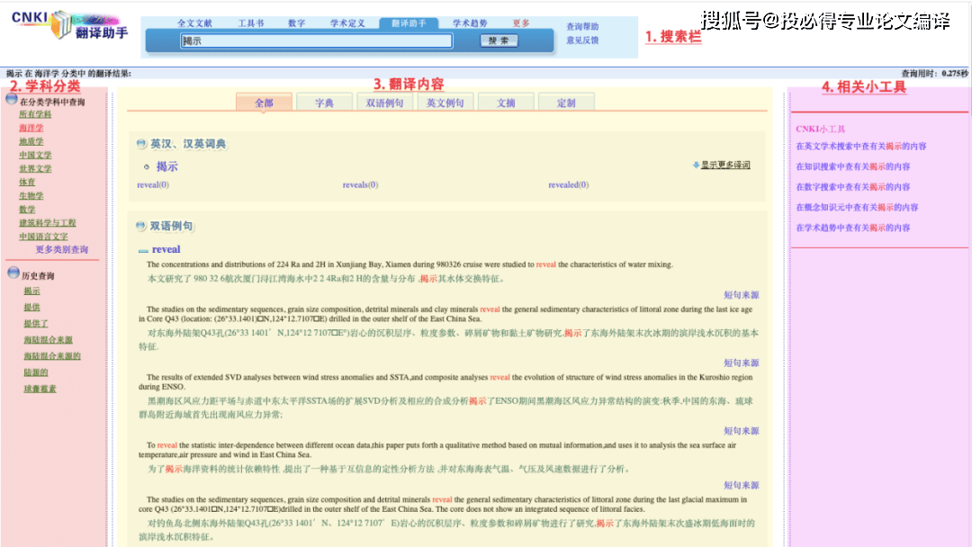This screenshot has width=972, height=547.
Task: Open history entry 海陆混合来源
Action: pos(49,340)
